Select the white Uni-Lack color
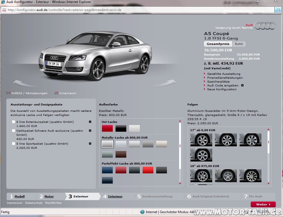283x217 pixels. point(134,128)
